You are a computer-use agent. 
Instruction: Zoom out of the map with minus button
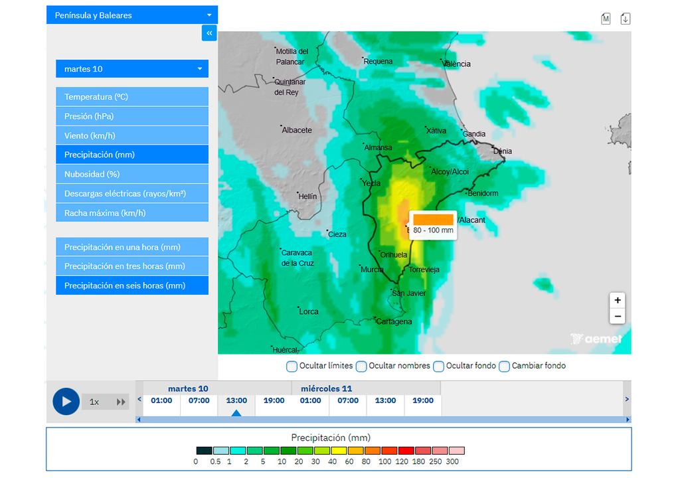[x=617, y=316]
